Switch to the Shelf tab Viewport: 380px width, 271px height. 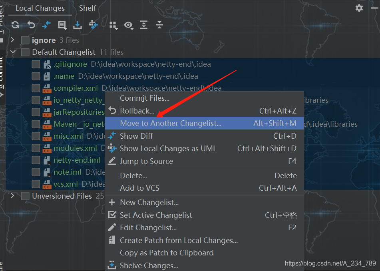click(x=88, y=8)
